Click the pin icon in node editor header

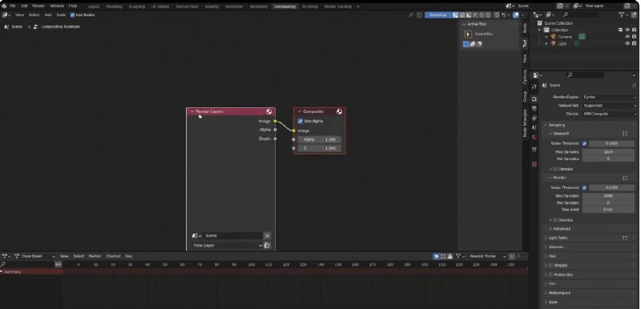pos(411,15)
